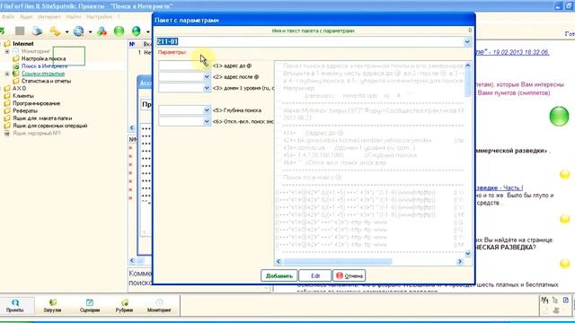The width and height of the screenshot is (575, 323).
Task: Open the arrow menu beside key icon
Action: point(66,32)
